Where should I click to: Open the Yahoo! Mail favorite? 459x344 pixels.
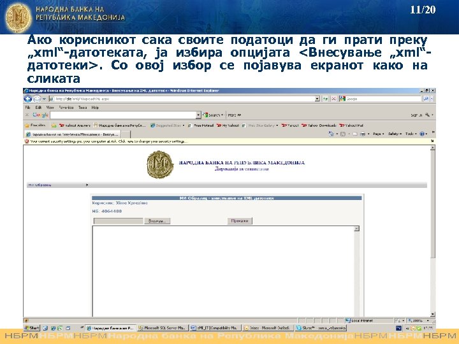click(x=351, y=125)
